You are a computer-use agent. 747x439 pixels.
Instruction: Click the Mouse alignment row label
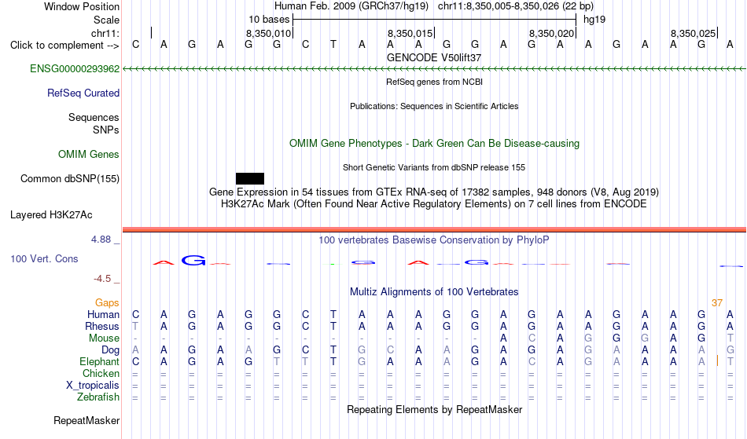pyautogui.click(x=104, y=338)
